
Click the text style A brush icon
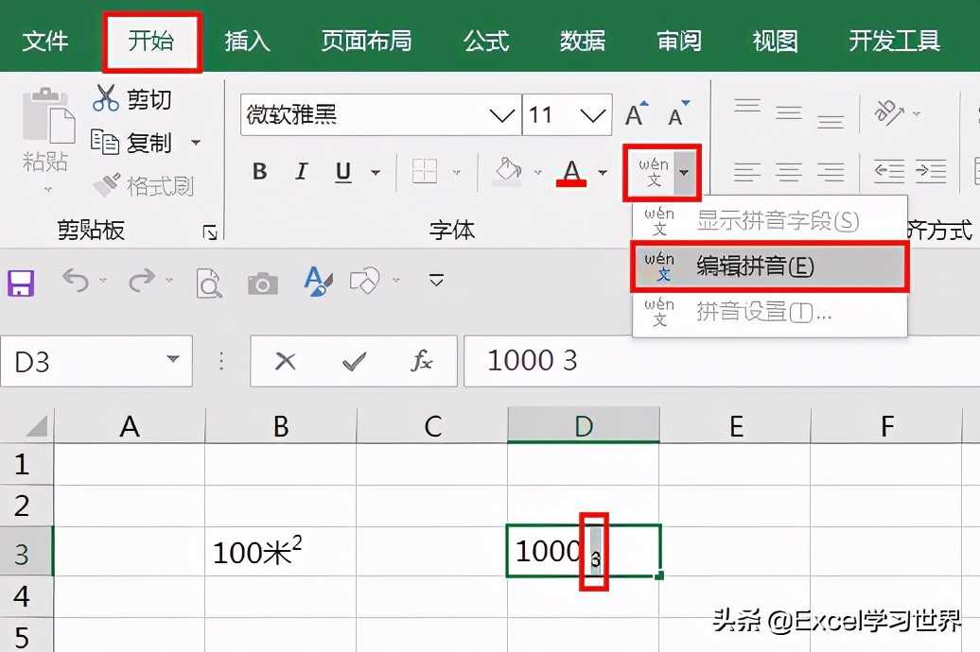pyautogui.click(x=318, y=281)
